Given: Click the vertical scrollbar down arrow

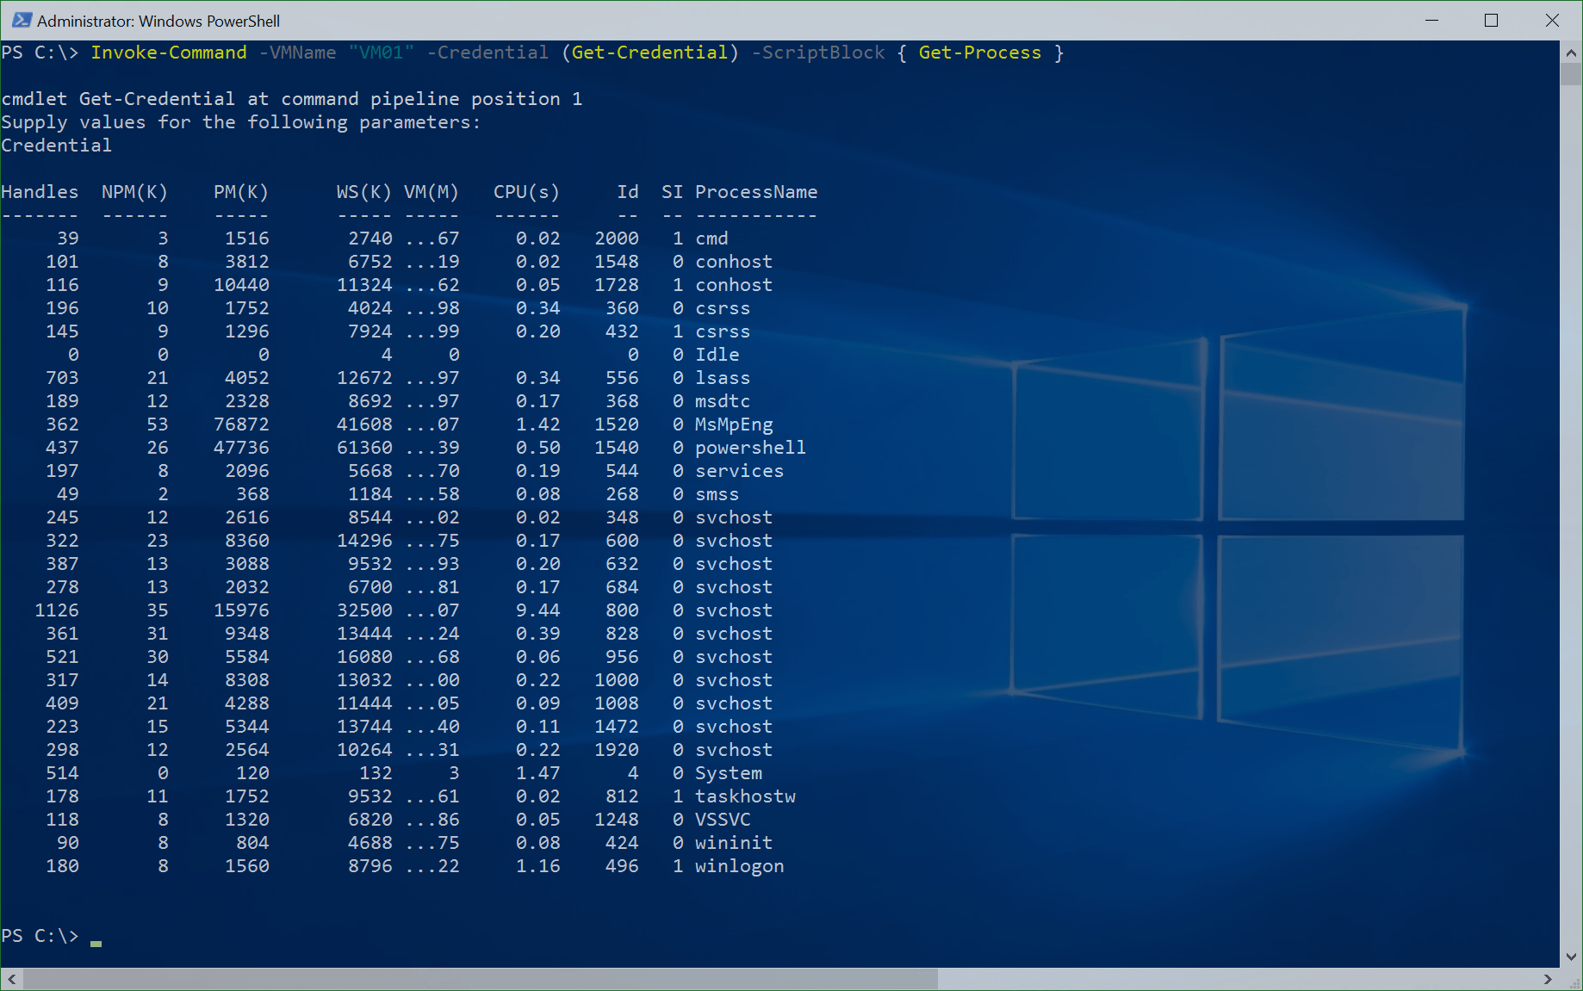Looking at the screenshot, I should (1571, 956).
